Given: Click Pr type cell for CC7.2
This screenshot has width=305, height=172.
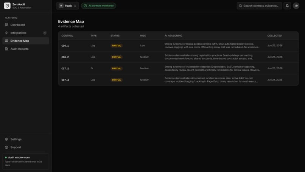Looking at the screenshot, I should coord(92,68).
